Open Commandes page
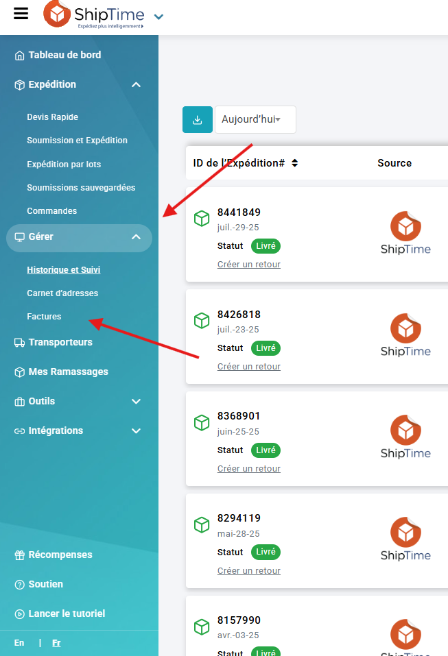 (52, 211)
